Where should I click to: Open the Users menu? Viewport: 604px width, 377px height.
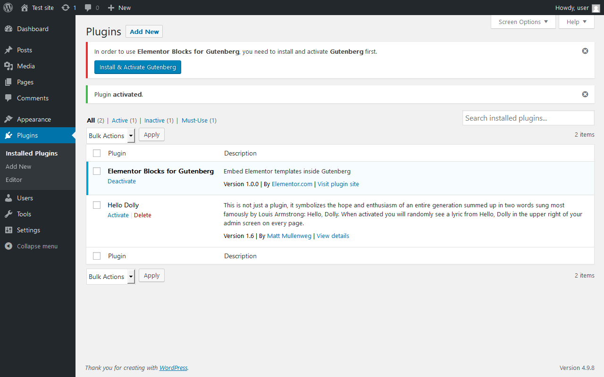(x=38, y=198)
